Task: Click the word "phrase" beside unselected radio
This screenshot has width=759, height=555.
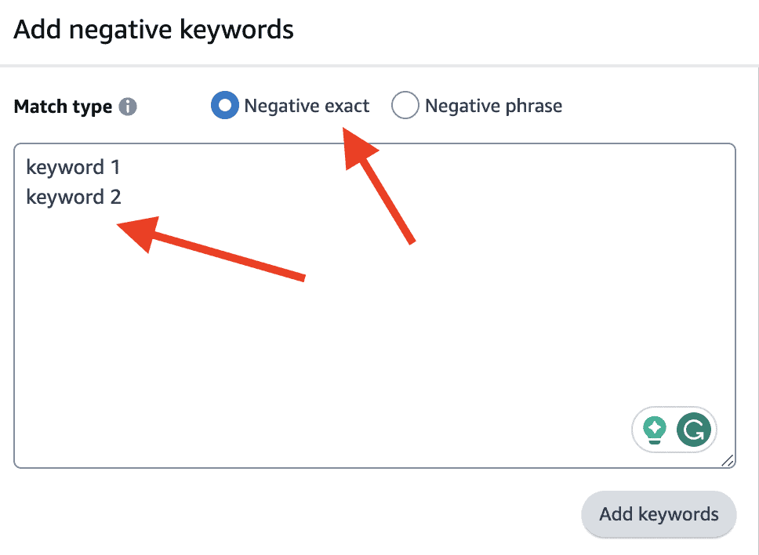Action: pyautogui.click(x=534, y=106)
